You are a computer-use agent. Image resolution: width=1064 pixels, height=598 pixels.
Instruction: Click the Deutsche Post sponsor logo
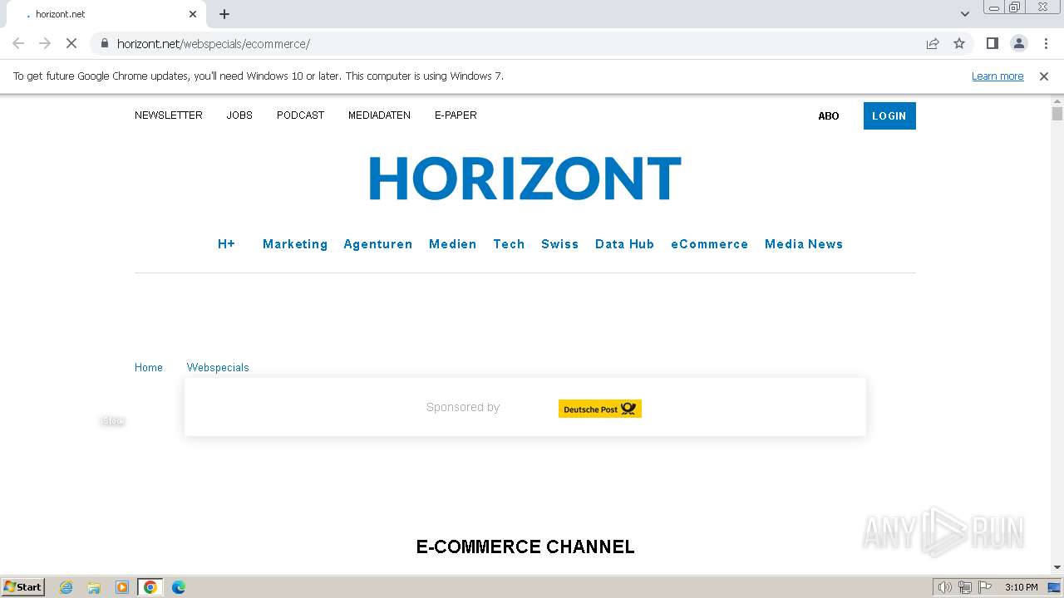click(x=600, y=409)
